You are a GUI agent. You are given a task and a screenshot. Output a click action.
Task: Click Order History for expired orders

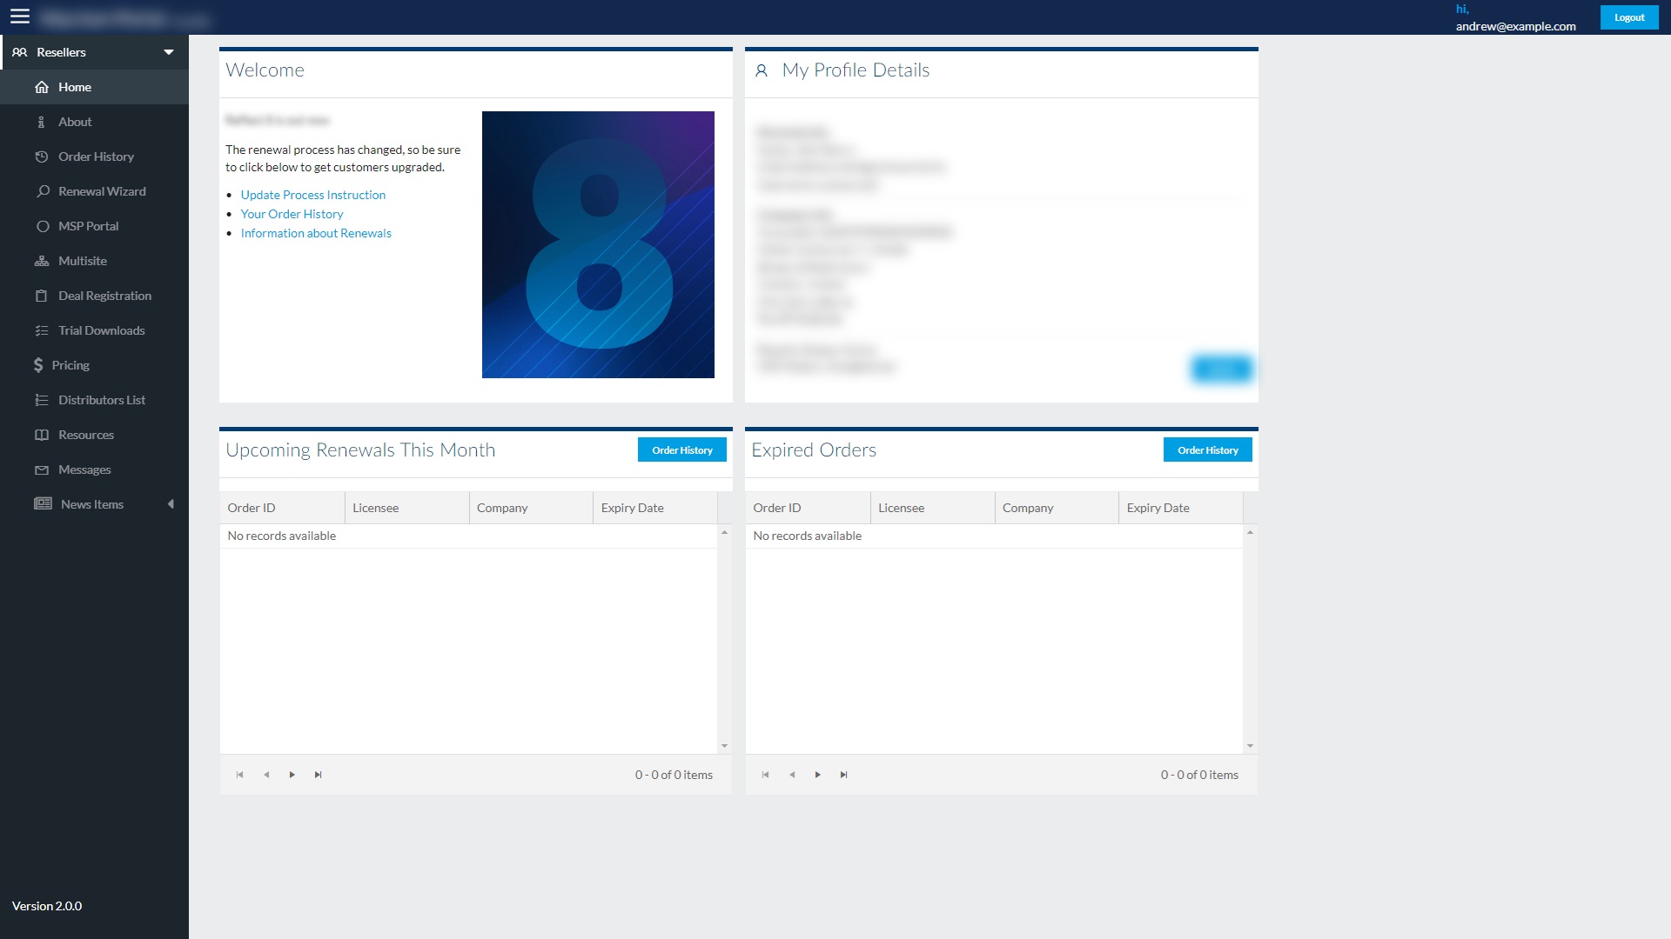(x=1207, y=450)
